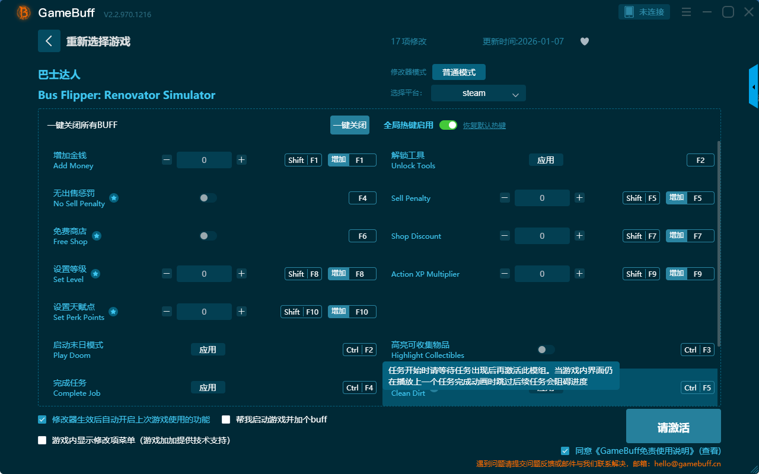Viewport: 759px width, 474px height.
Task: Click the heart favorite icon
Action: click(584, 41)
